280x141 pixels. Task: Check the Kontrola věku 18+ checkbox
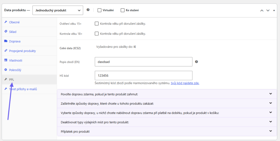point(97,34)
